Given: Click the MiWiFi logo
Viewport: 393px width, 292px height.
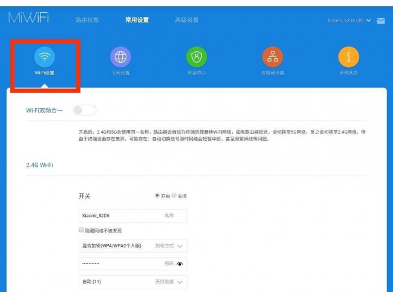Looking at the screenshot, I should point(28,18).
